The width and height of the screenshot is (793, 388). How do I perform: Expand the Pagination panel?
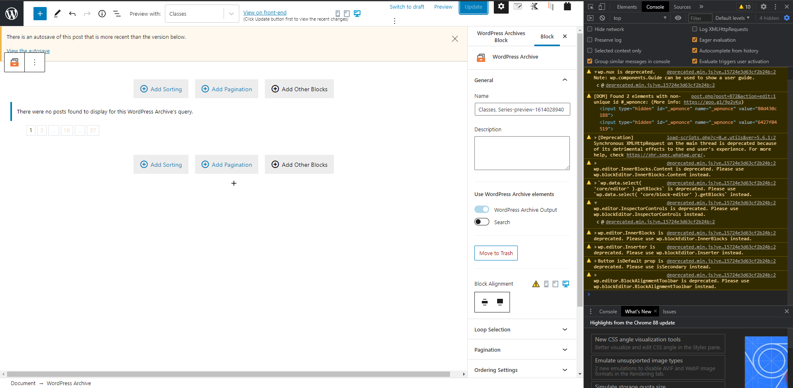click(522, 350)
